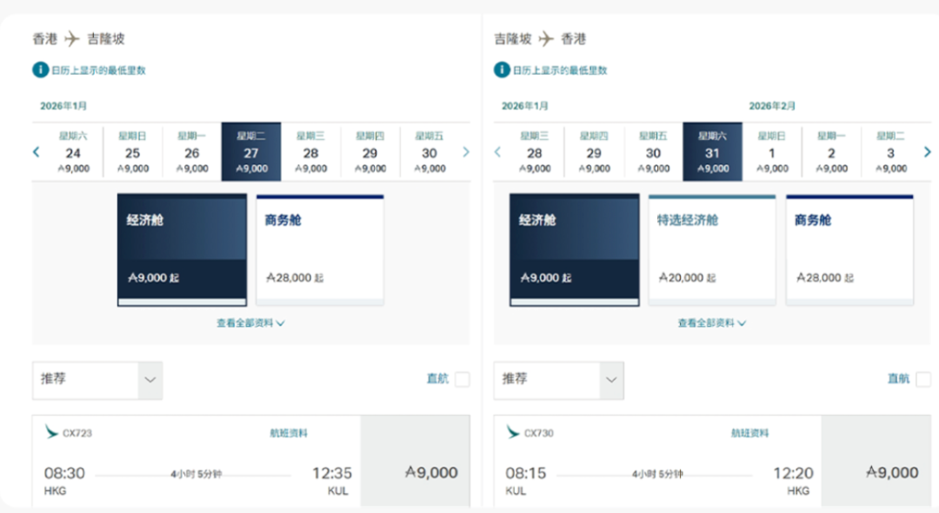939x513 pixels.
Task: Click the 2026年1月 label above the outbound calendar
Action: 63,106
